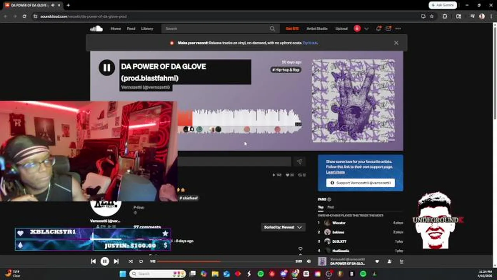
Task: Skip to previous track in player bar
Action: (93, 261)
